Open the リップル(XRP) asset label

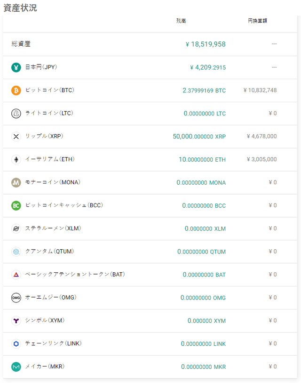point(44,136)
